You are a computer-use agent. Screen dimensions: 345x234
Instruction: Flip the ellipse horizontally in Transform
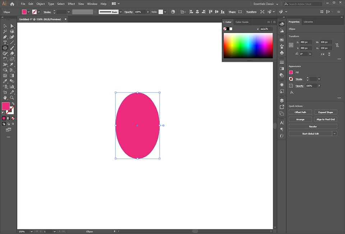(322, 54)
